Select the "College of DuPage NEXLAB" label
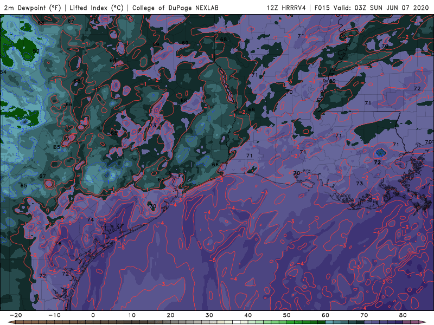The image size is (434, 325). 175,8
